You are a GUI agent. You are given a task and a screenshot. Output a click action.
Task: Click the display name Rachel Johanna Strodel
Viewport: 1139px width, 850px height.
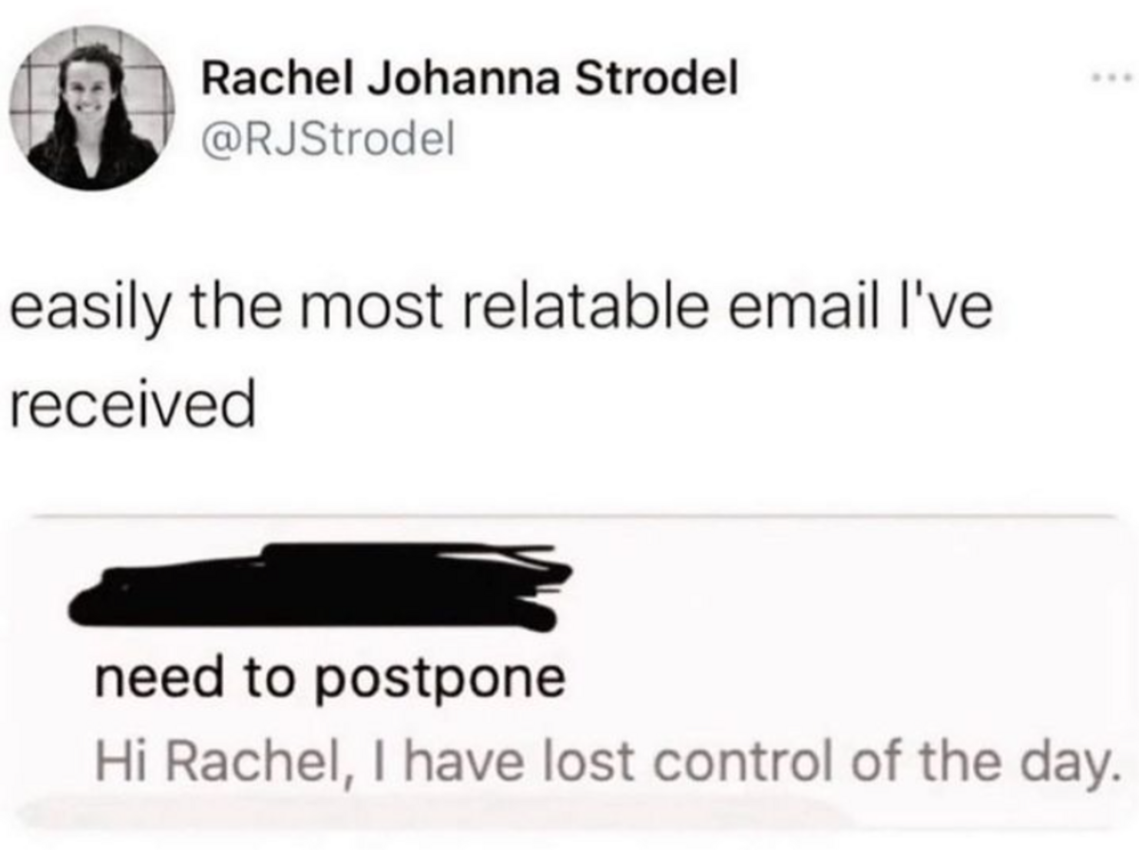tap(470, 83)
